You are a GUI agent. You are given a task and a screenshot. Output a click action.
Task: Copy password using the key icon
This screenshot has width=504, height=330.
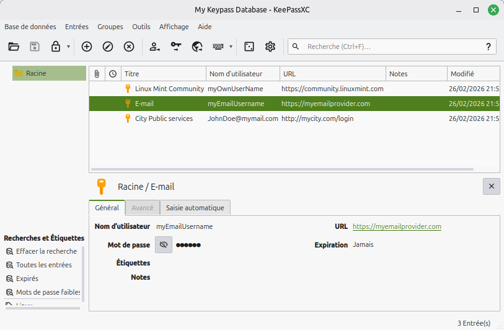176,47
